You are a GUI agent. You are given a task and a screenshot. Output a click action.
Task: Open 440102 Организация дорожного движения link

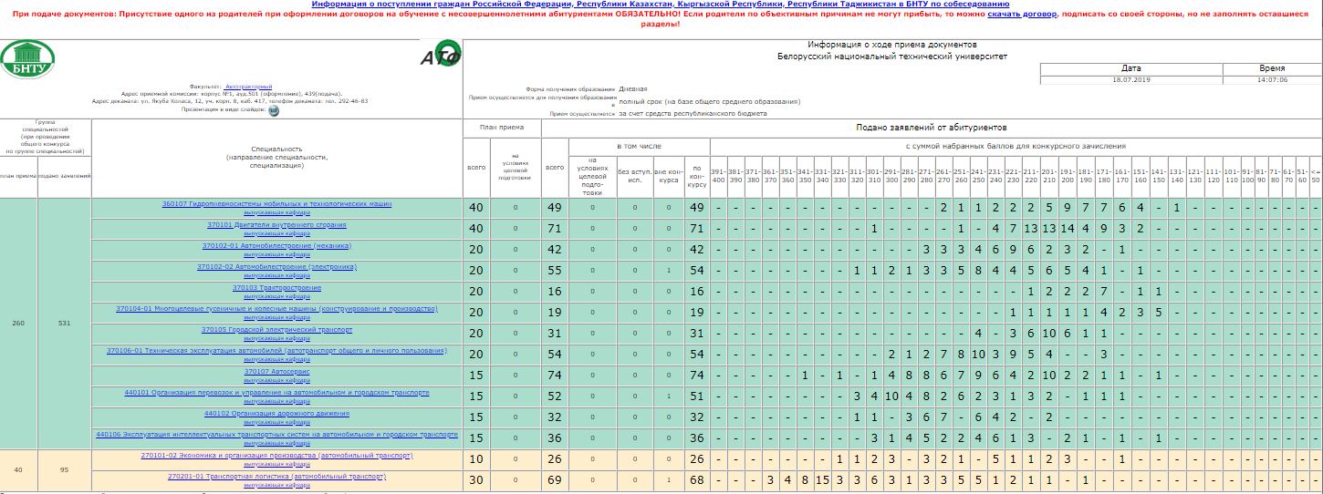tap(276, 413)
